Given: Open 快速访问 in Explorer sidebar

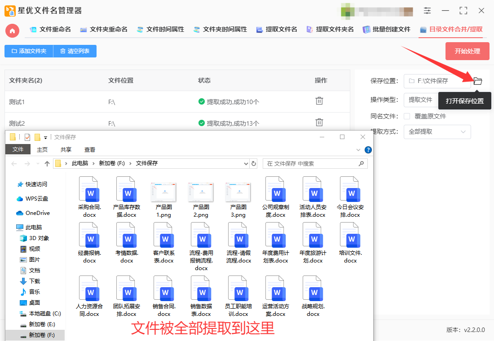Looking at the screenshot, I should point(32,184).
